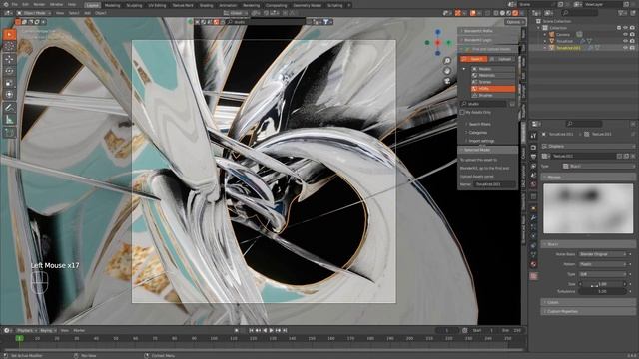Select the Rotate tool
The image size is (639, 359).
tap(9, 71)
